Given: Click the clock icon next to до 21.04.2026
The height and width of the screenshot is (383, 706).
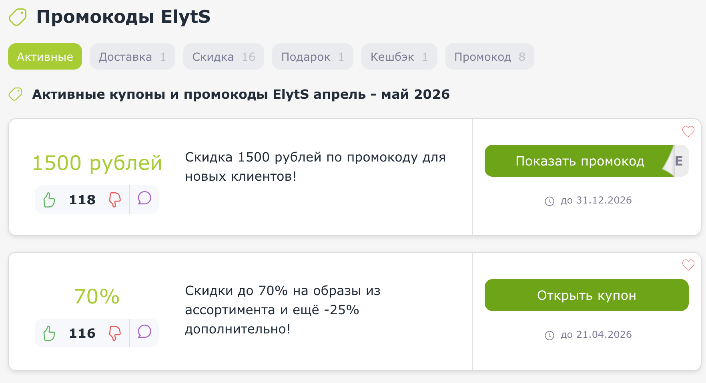Looking at the screenshot, I should 550,335.
